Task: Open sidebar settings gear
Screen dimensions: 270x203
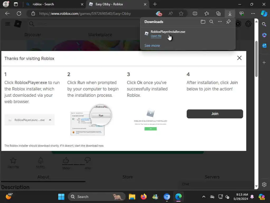Action: click(264, 184)
